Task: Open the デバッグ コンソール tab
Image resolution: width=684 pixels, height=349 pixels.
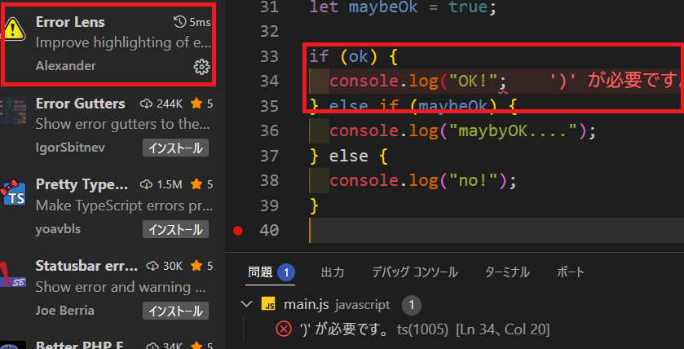Action: (x=414, y=272)
